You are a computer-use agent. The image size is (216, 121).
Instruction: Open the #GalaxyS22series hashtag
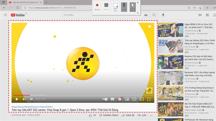(x=31, y=107)
